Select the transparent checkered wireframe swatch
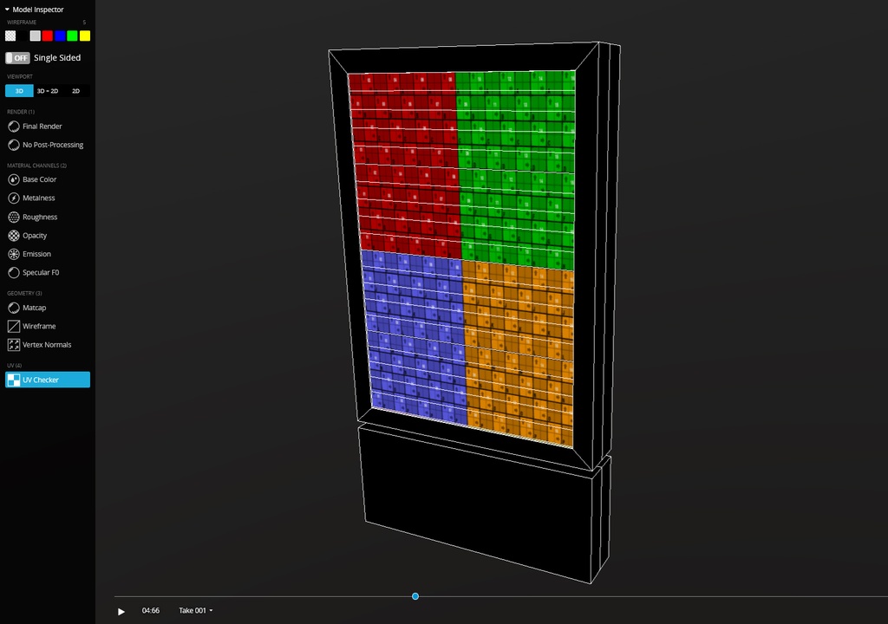Image resolution: width=888 pixels, height=624 pixels. (10, 36)
